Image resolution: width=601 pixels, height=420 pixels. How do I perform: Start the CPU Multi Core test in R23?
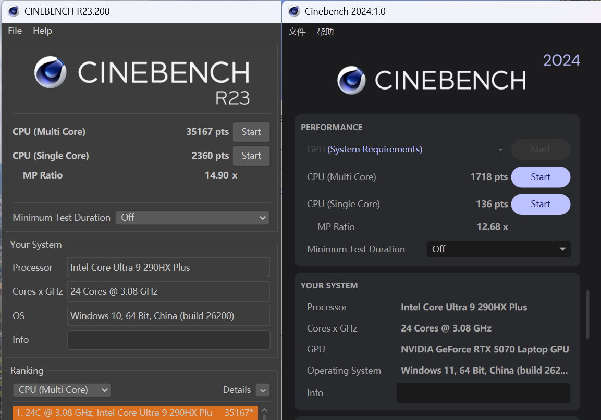click(x=251, y=132)
